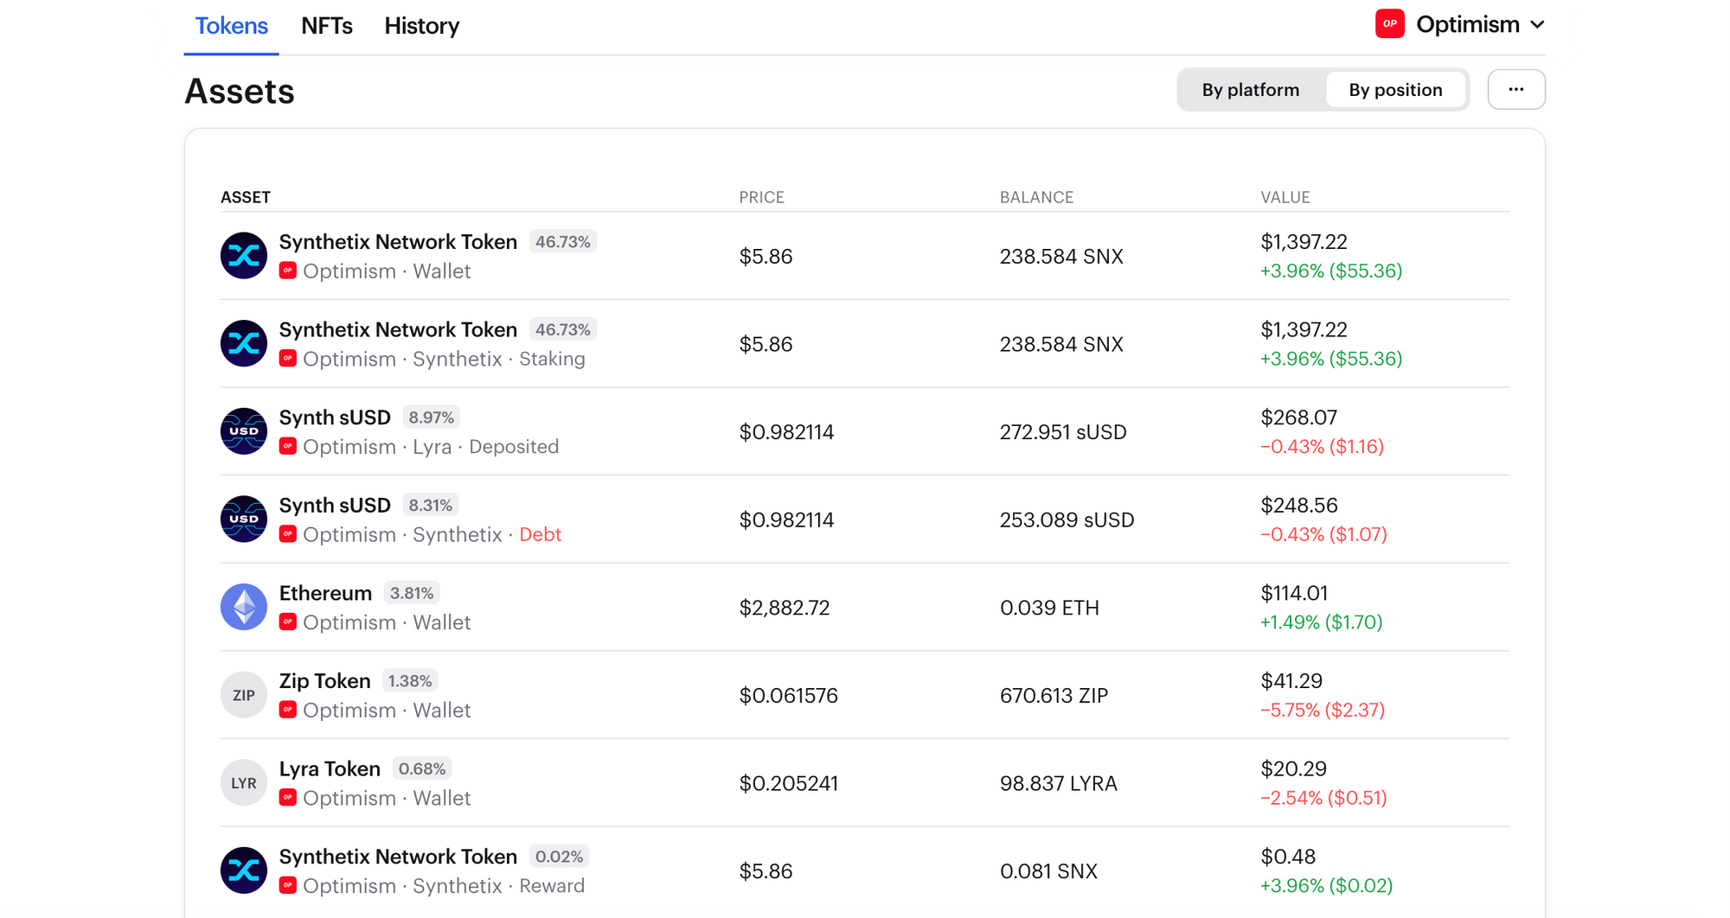1730x918 pixels.
Task: Click Optimism badge in Zip Token row
Action: 288,710
